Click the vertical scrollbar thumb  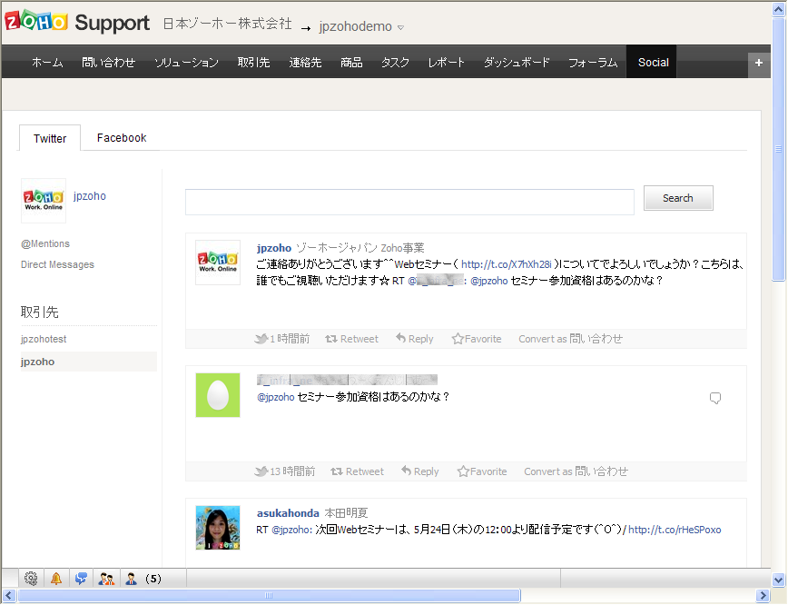779,149
